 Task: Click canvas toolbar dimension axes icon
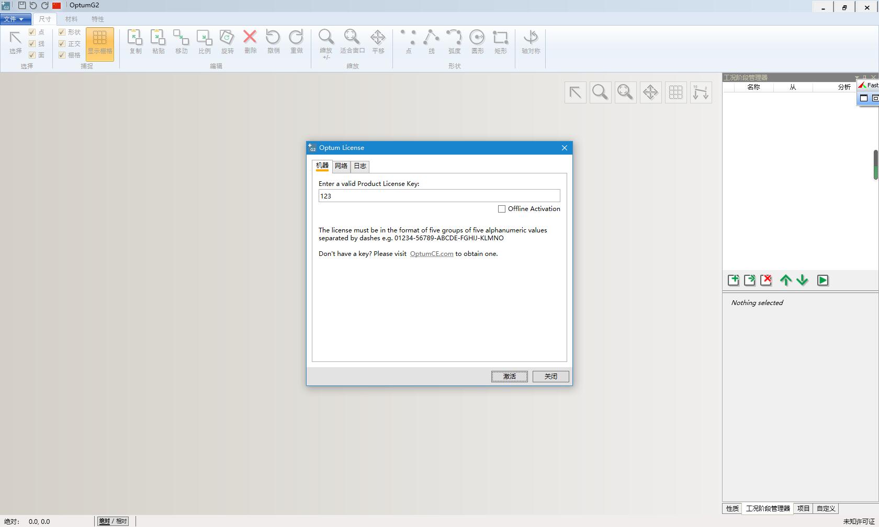(x=701, y=92)
